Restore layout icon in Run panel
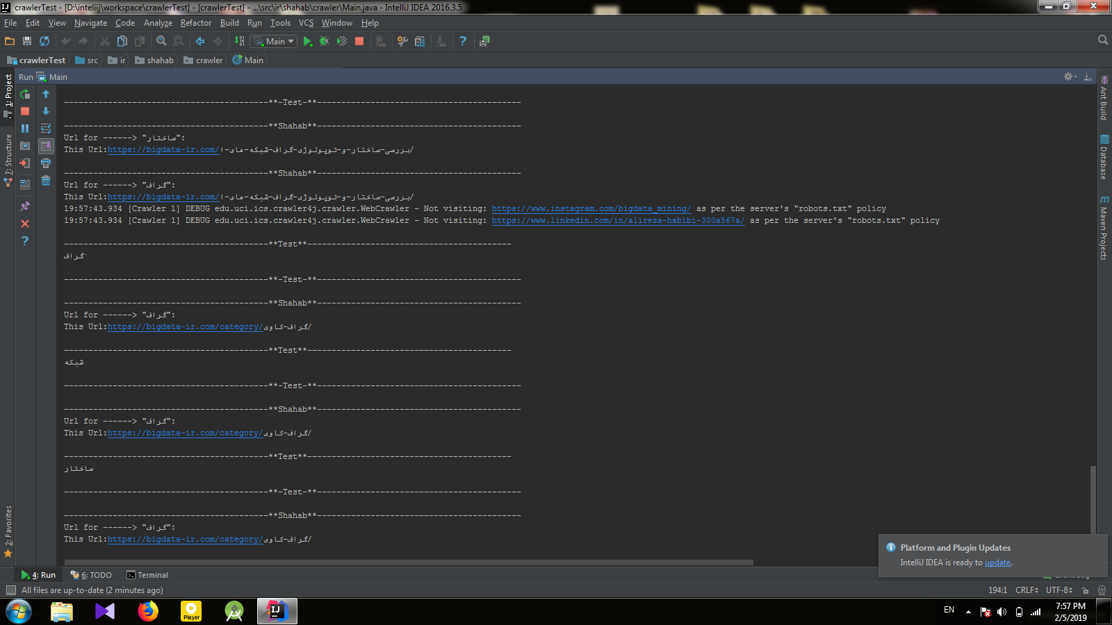This screenshot has height=625, width=1112. click(25, 184)
